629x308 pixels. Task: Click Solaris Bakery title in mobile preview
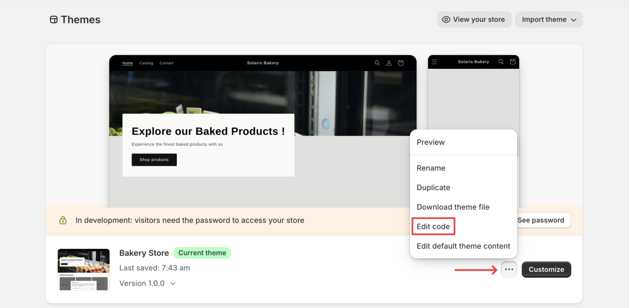tap(473, 62)
